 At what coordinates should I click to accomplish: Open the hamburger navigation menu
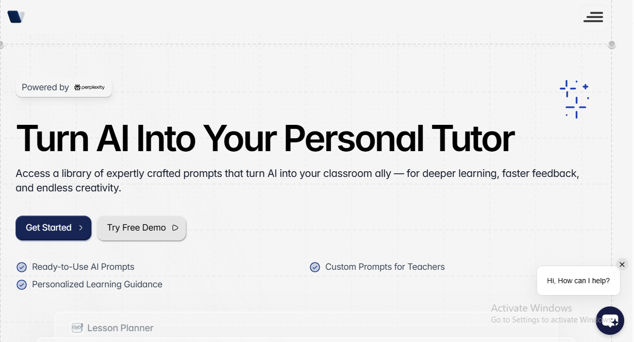593,17
